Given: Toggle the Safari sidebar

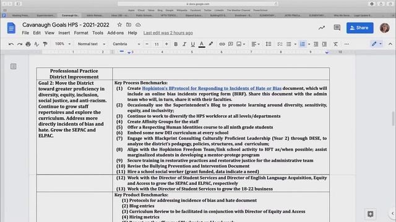Looking at the screenshot, I should point(18,4).
